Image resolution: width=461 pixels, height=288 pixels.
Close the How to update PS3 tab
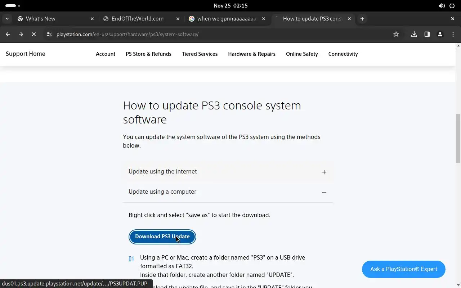[x=349, y=19]
